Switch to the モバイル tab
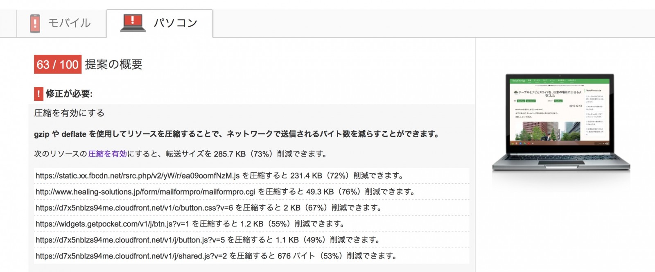Image resolution: width=655 pixels, height=272 pixels. [x=61, y=23]
